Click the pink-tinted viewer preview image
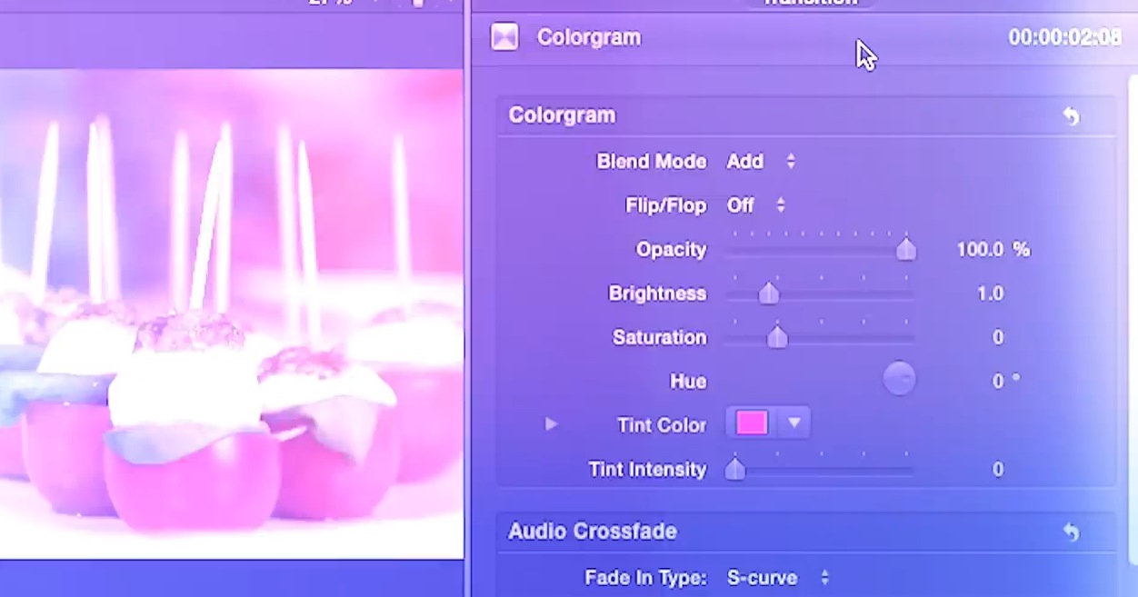 (232, 313)
